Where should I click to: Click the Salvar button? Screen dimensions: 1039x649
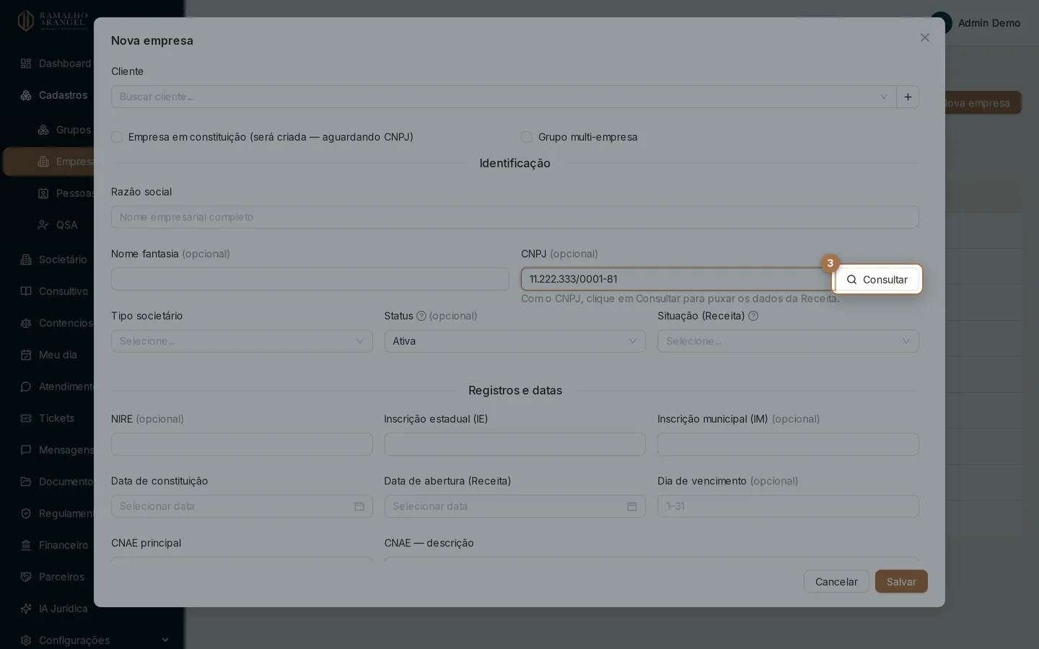pyautogui.click(x=901, y=582)
